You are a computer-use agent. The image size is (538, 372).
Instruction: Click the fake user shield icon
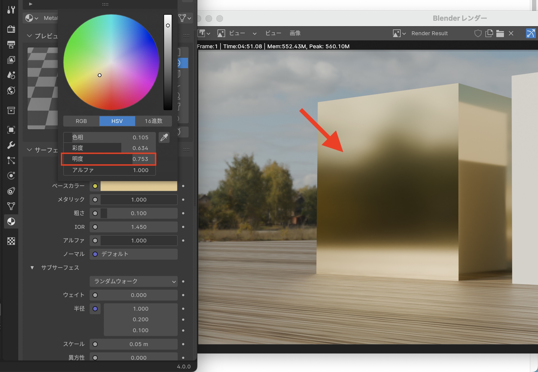point(478,33)
